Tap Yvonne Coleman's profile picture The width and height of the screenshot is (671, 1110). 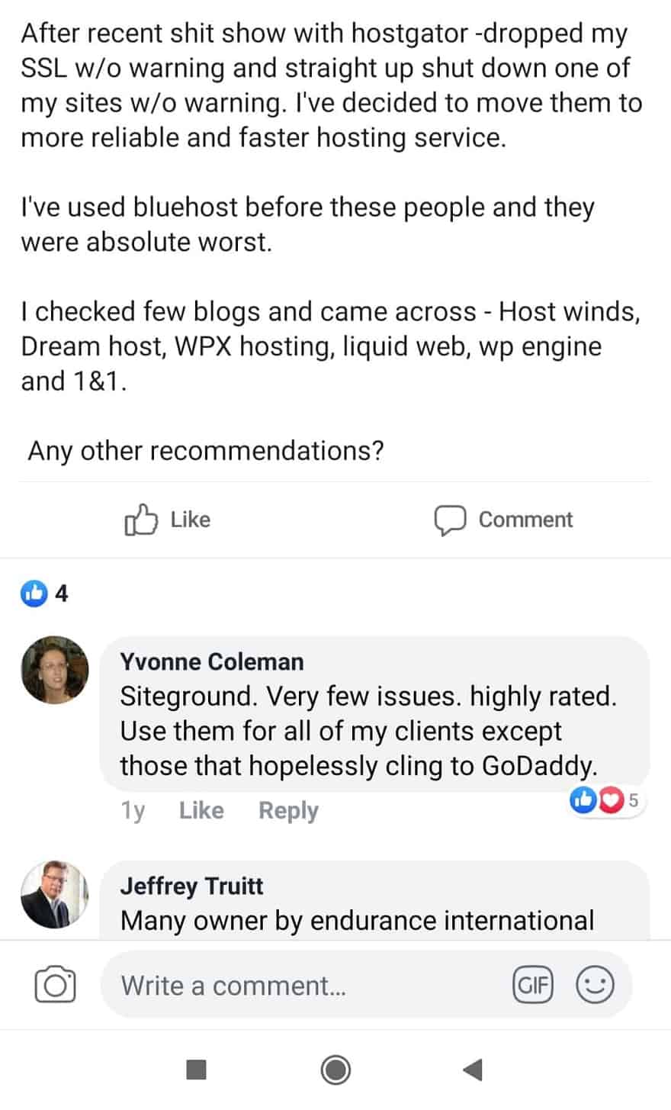click(54, 671)
